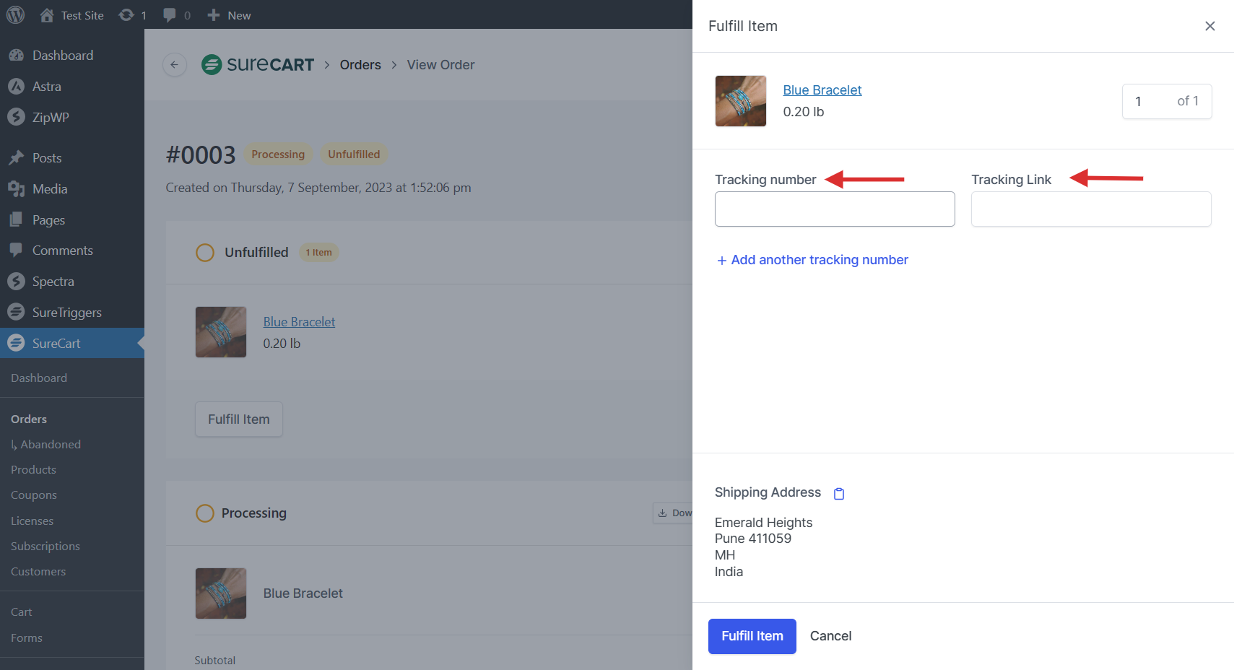This screenshot has width=1234, height=670.
Task: Go to Products in SureCart submenu
Action: pyautogui.click(x=33, y=470)
